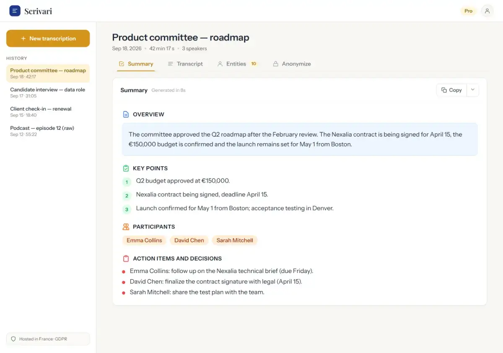503x353 pixels.
Task: Click the 'Scrivari' brand name
Action: click(x=38, y=11)
